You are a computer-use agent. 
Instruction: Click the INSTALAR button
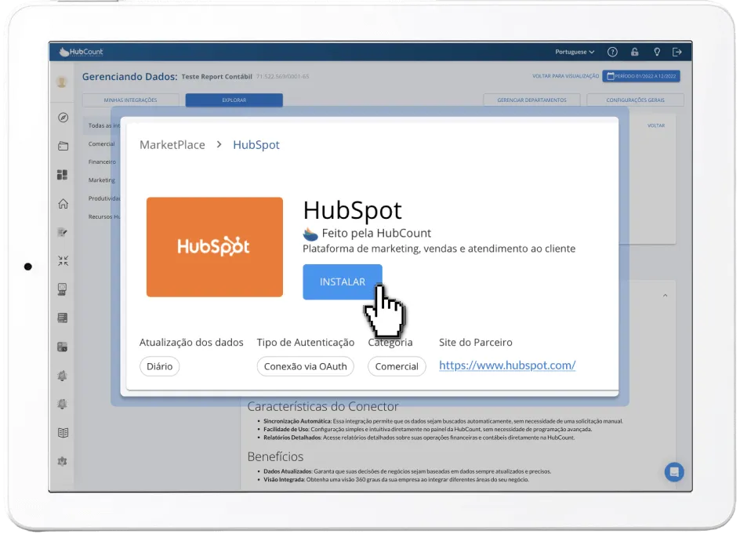click(x=342, y=282)
